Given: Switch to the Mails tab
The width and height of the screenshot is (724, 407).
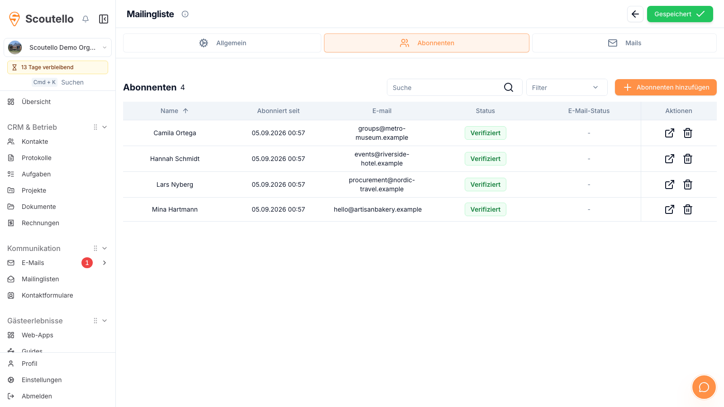Looking at the screenshot, I should click(624, 43).
